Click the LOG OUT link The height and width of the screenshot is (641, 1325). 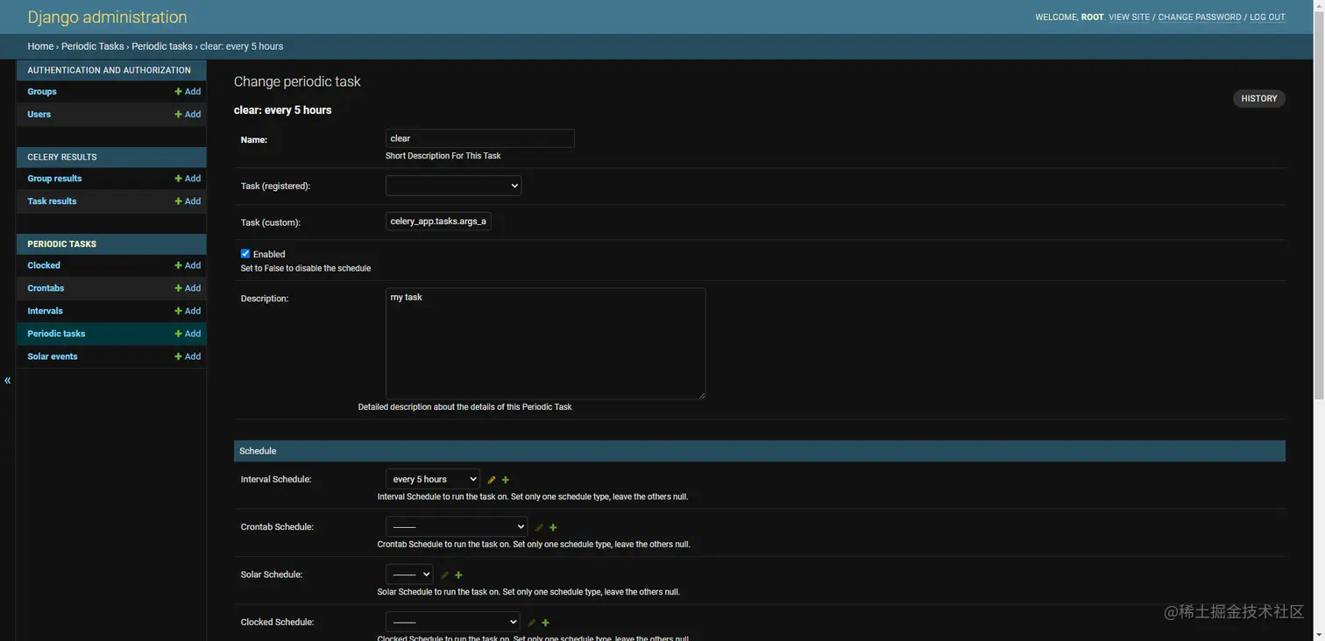pos(1267,18)
